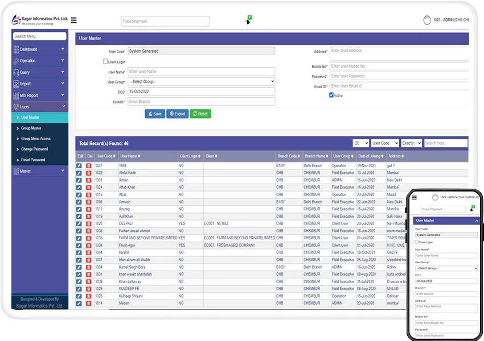Click the green Reset button
484x341 pixels.
200,114
